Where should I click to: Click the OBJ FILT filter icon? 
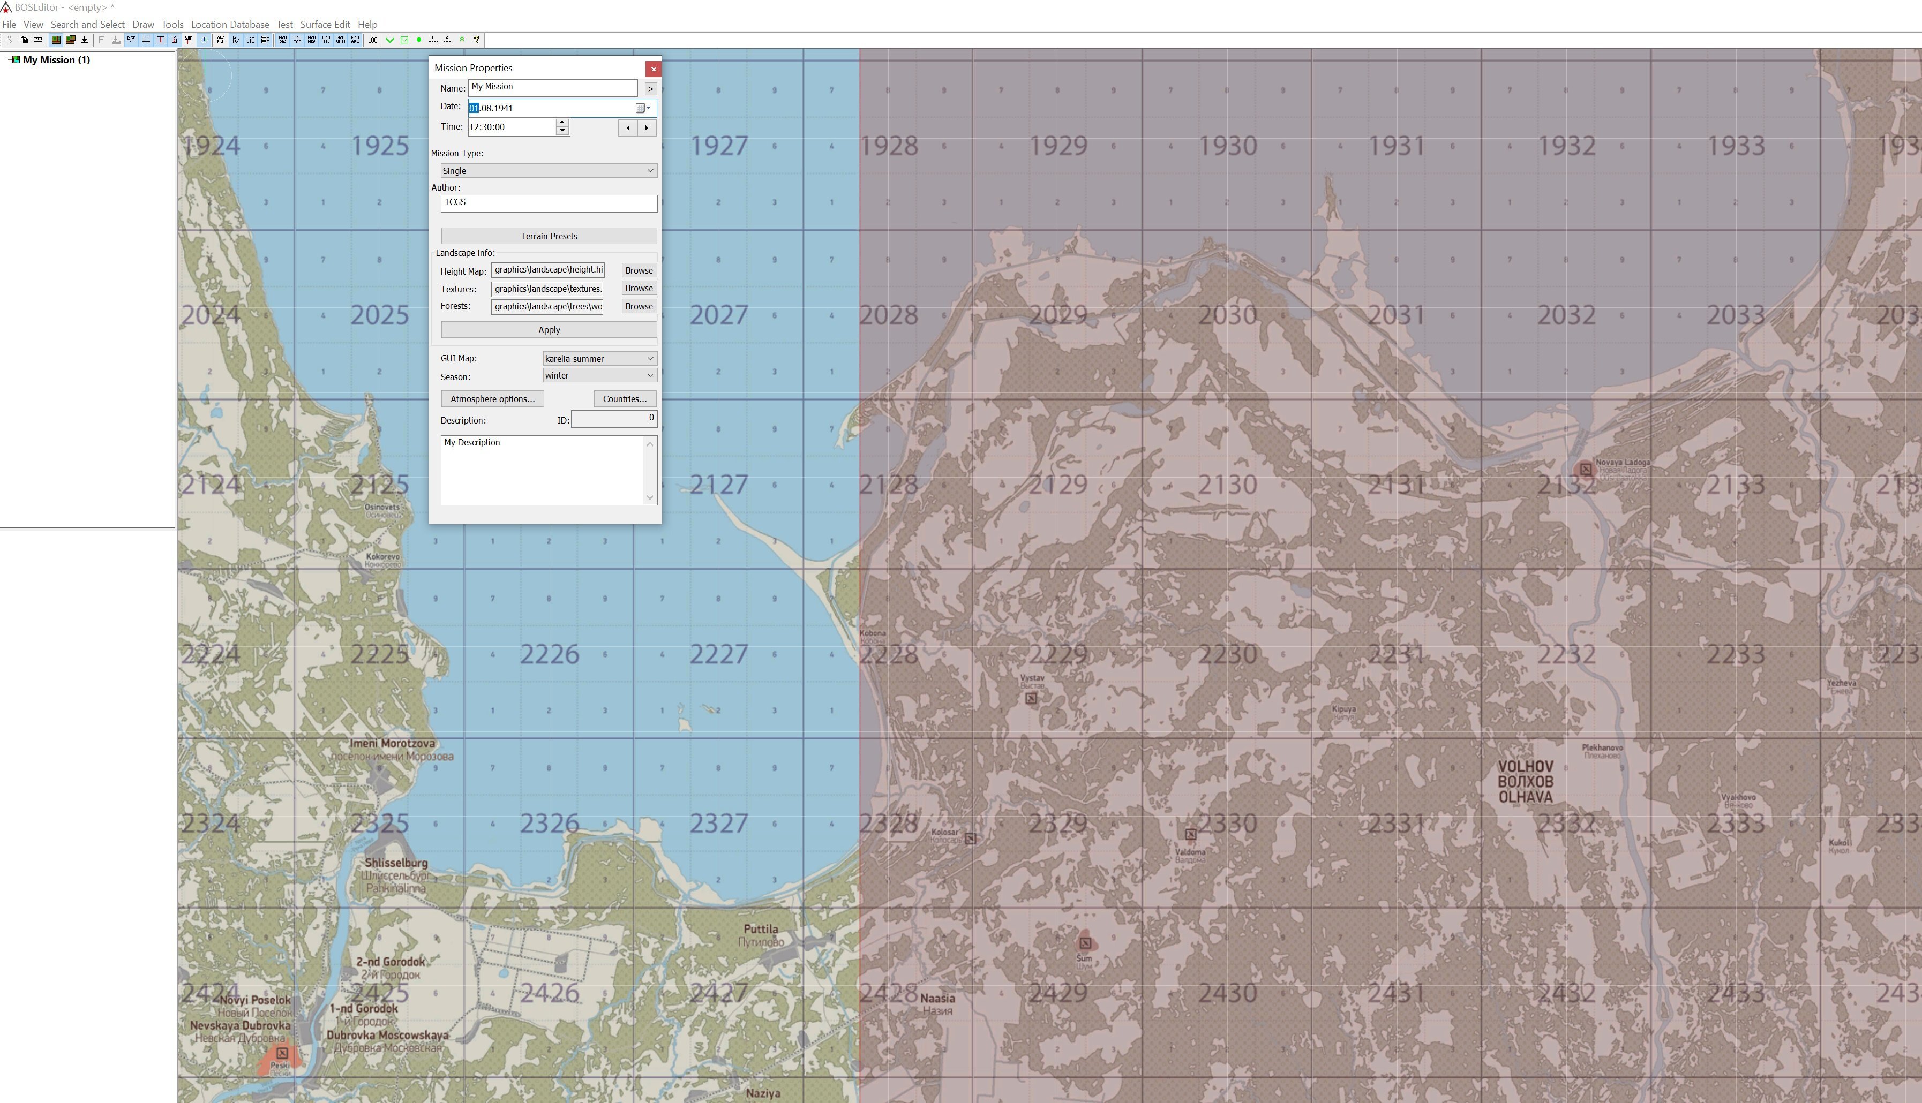point(221,40)
